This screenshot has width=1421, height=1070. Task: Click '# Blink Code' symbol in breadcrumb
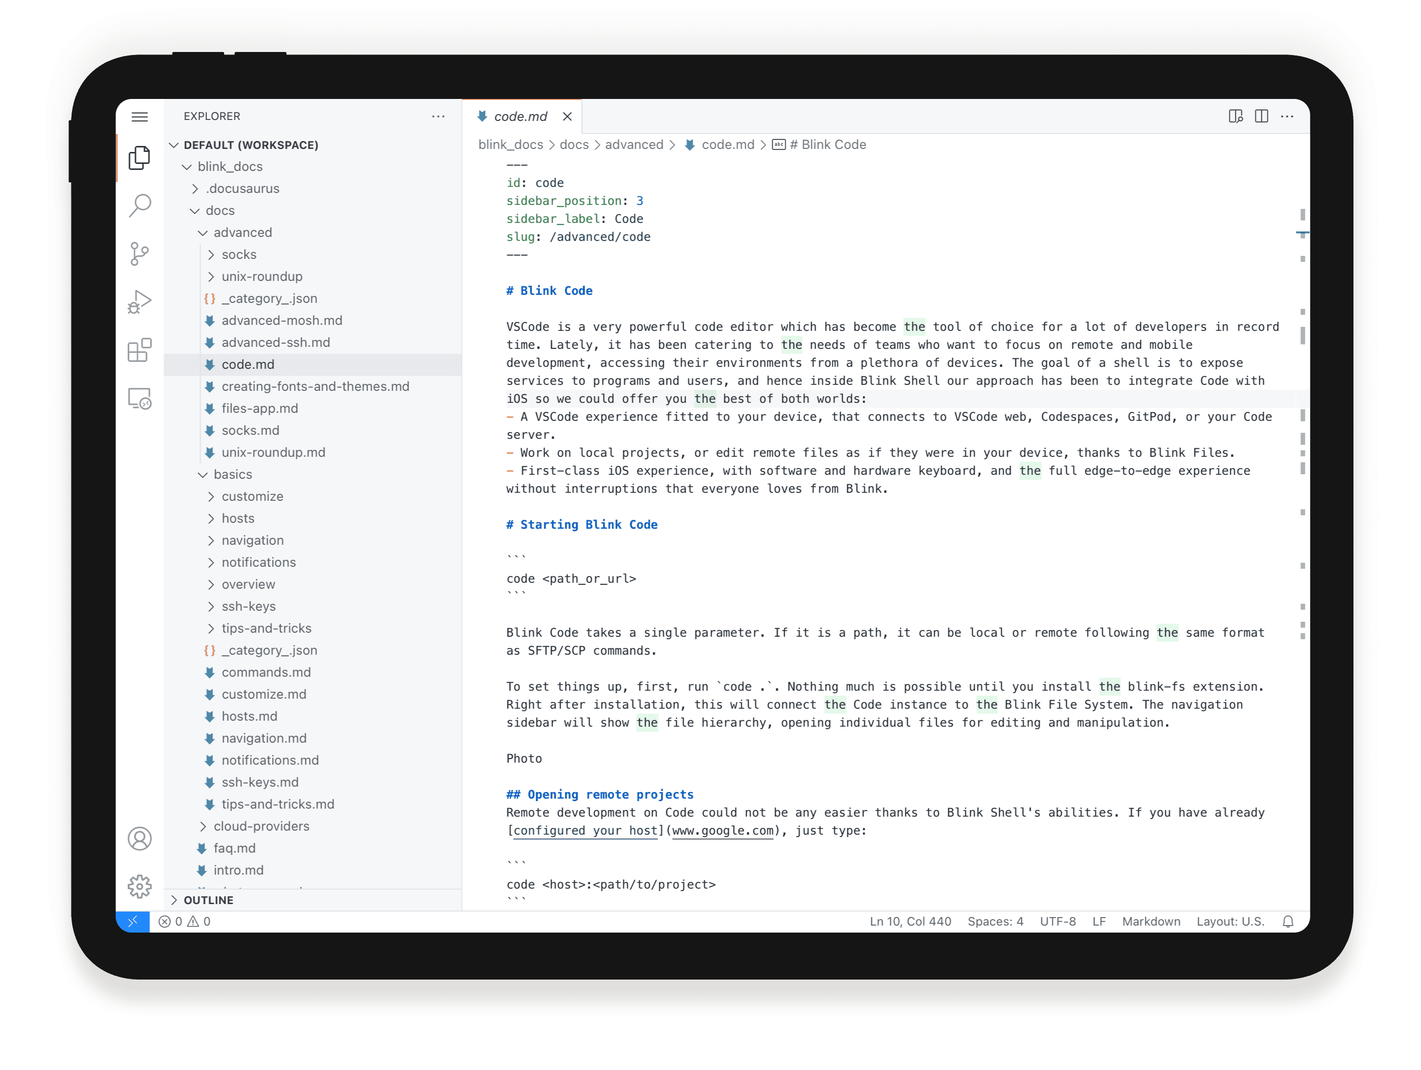[819, 145]
